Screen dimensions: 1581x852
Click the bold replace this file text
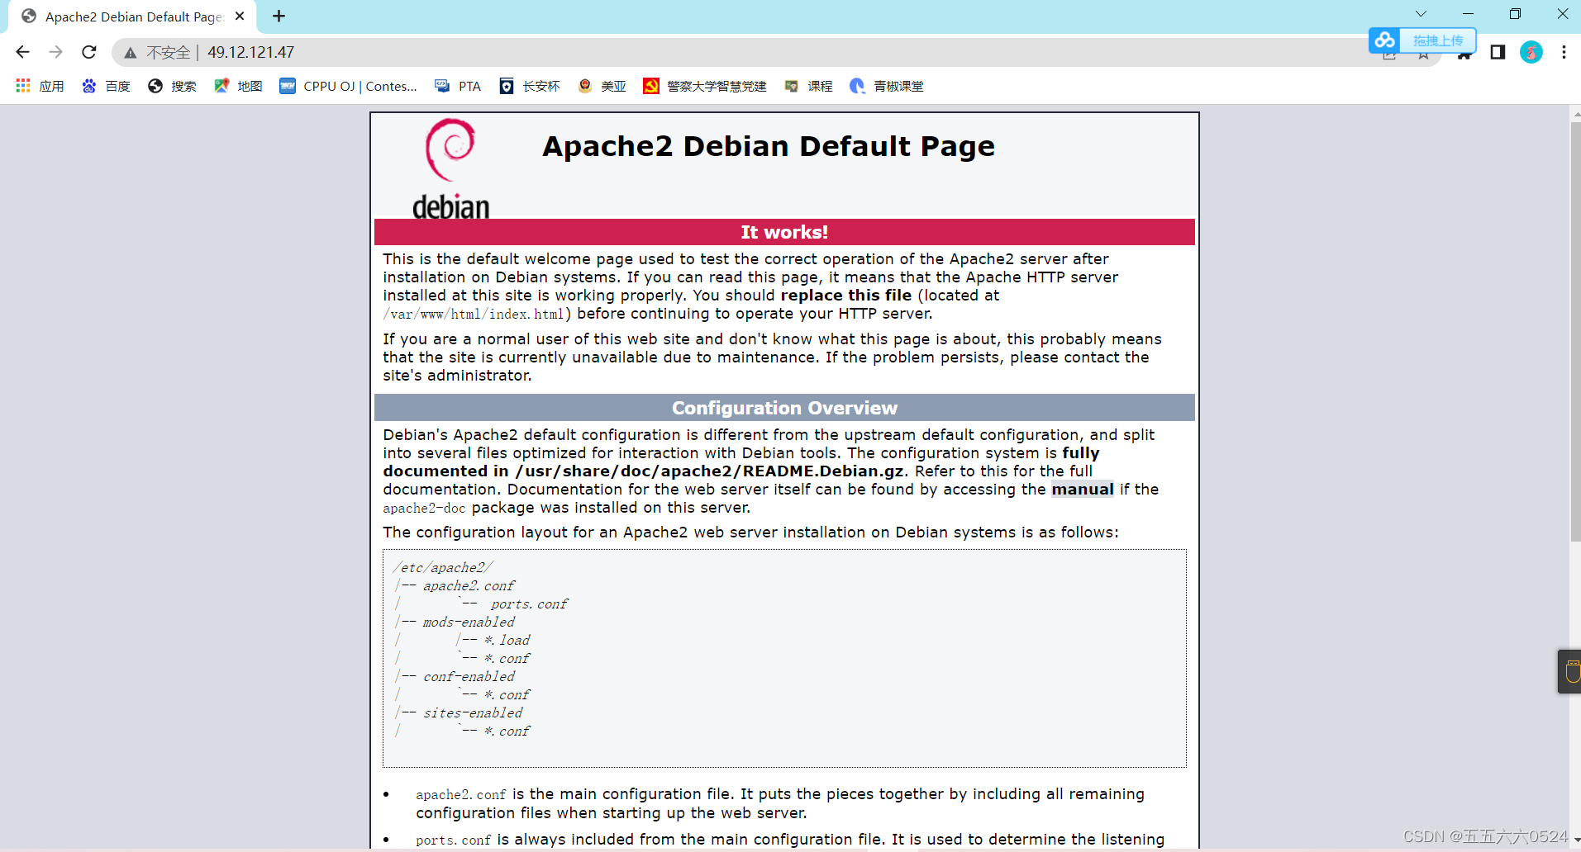pyautogui.click(x=846, y=295)
